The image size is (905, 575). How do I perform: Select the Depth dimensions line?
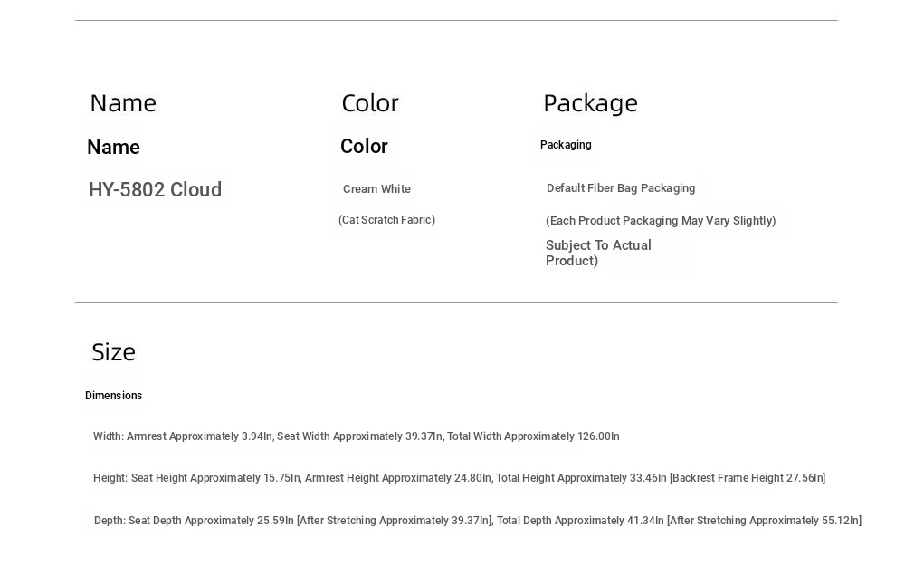coord(478,521)
